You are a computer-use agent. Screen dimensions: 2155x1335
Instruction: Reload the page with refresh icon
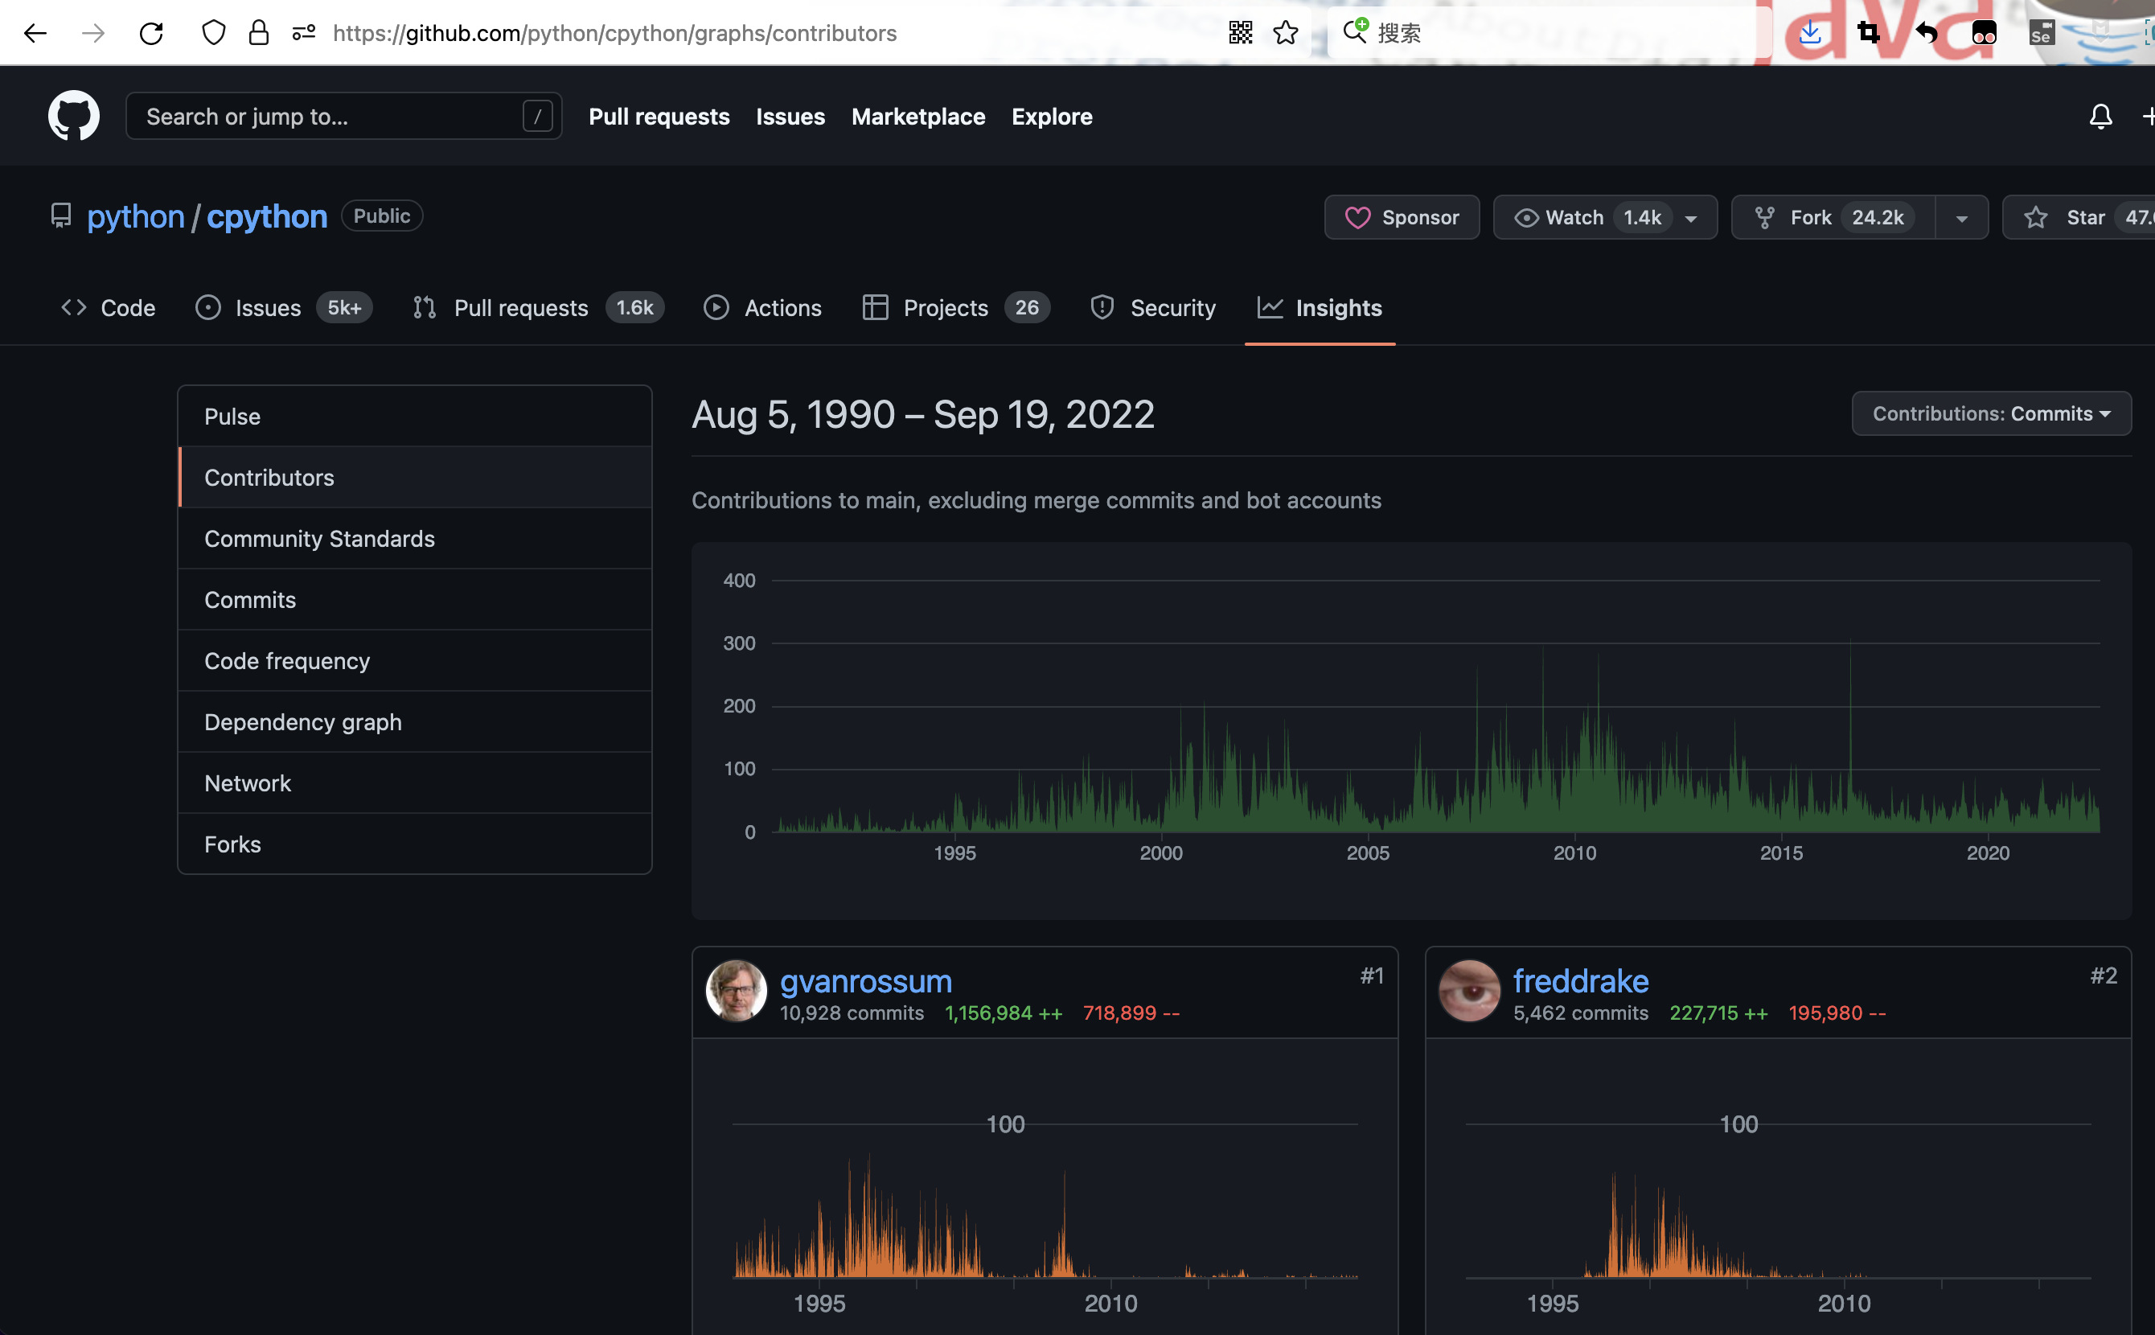152,34
